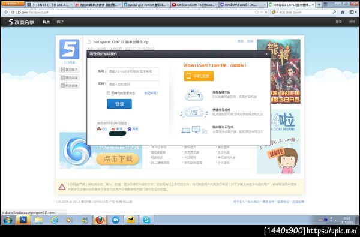This screenshot has width=360, height=237.
Task: Open the file explorer taskbar icon
Action: (39, 220)
